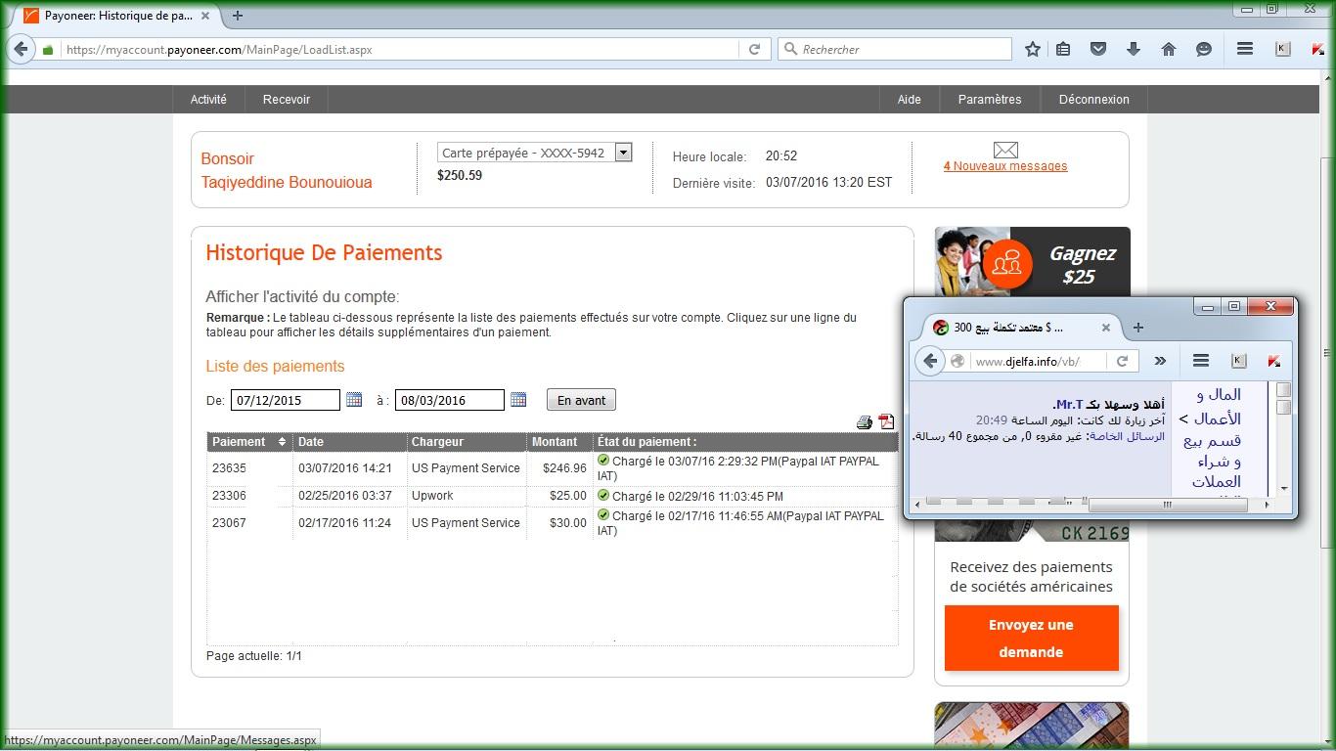Click the back arrow in main Firefox toolbar
The width and height of the screenshot is (1336, 751).
(x=22, y=49)
